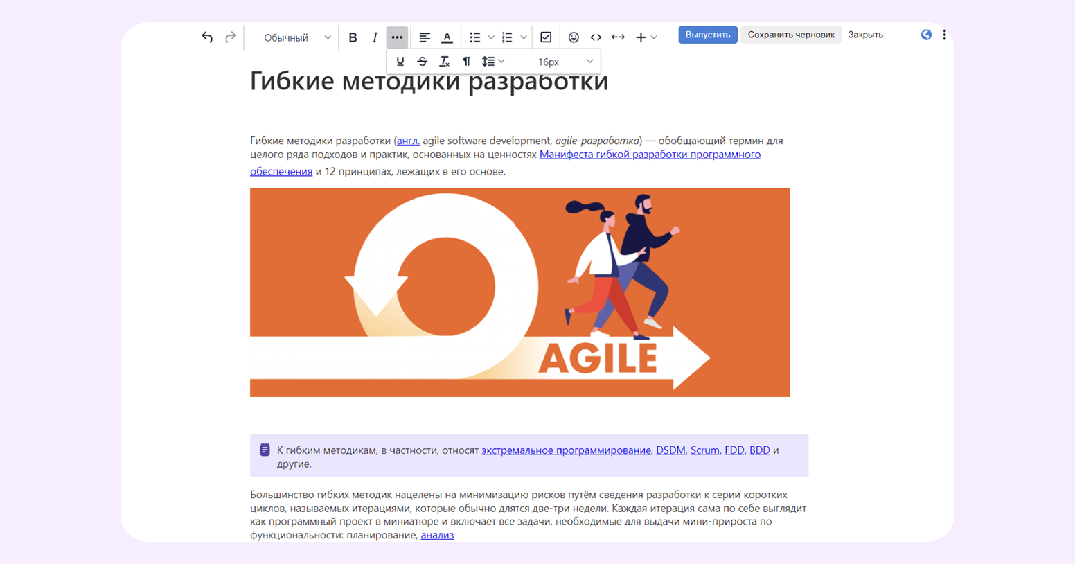This screenshot has height=564, width=1075.
Task: Select the underline formatting icon
Action: click(400, 61)
